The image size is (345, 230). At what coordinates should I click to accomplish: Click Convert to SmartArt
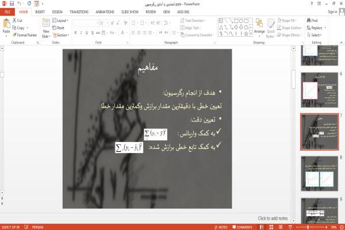(197, 35)
